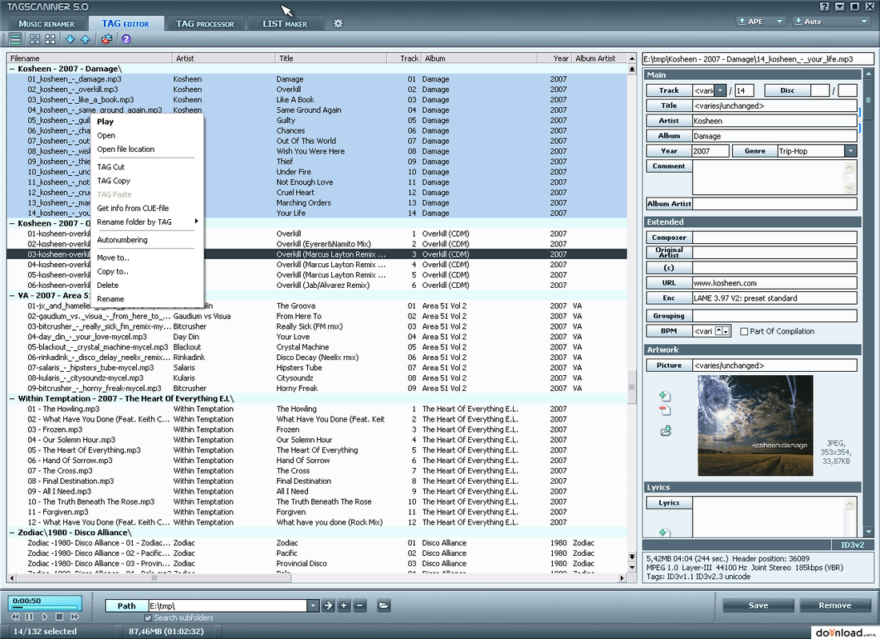Click the Save button
This screenshot has width=880, height=639.
coord(758,605)
